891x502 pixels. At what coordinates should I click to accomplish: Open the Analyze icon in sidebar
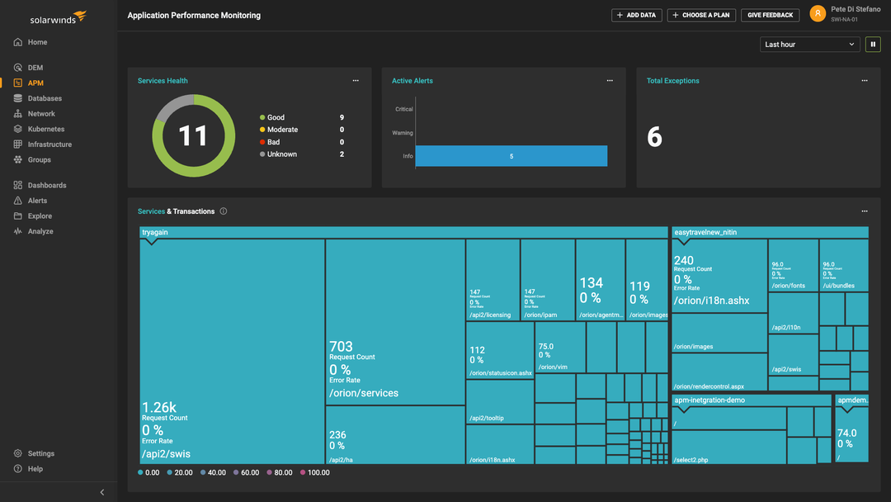[x=18, y=231]
